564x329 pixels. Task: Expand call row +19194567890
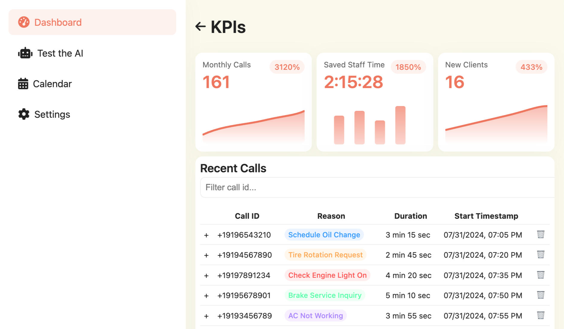click(x=206, y=255)
